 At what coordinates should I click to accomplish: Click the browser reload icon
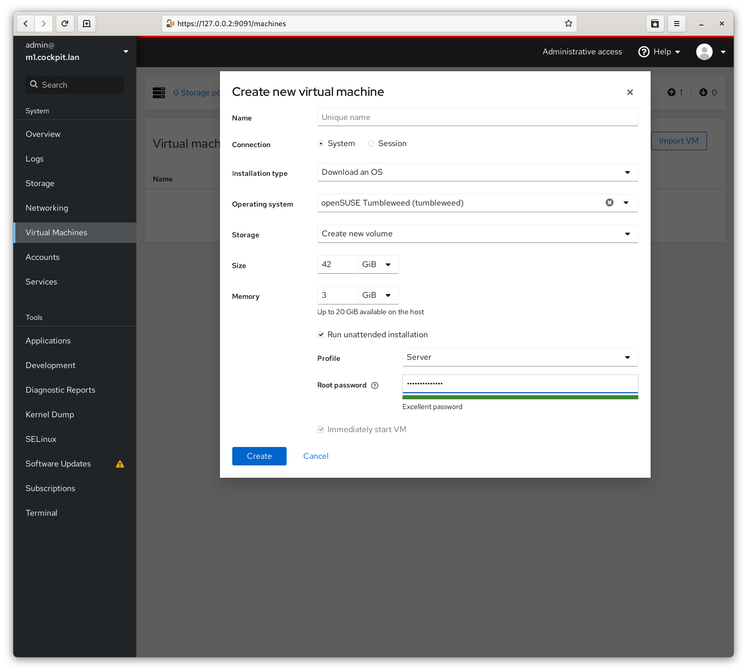(x=65, y=24)
